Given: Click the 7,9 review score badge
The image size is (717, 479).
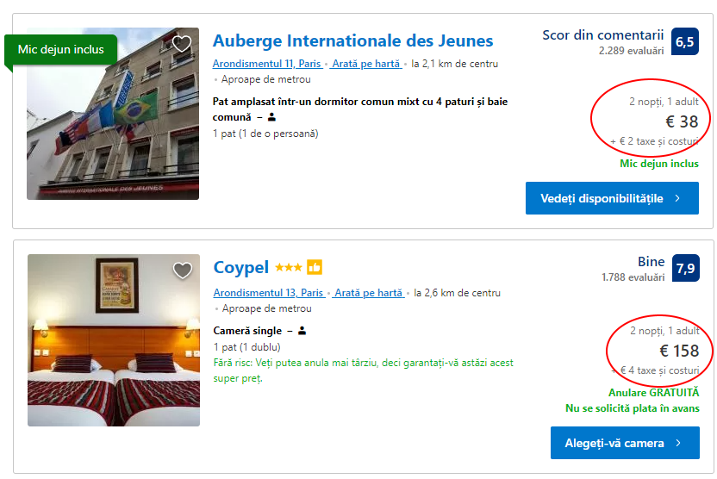Looking at the screenshot, I should pyautogui.click(x=685, y=268).
